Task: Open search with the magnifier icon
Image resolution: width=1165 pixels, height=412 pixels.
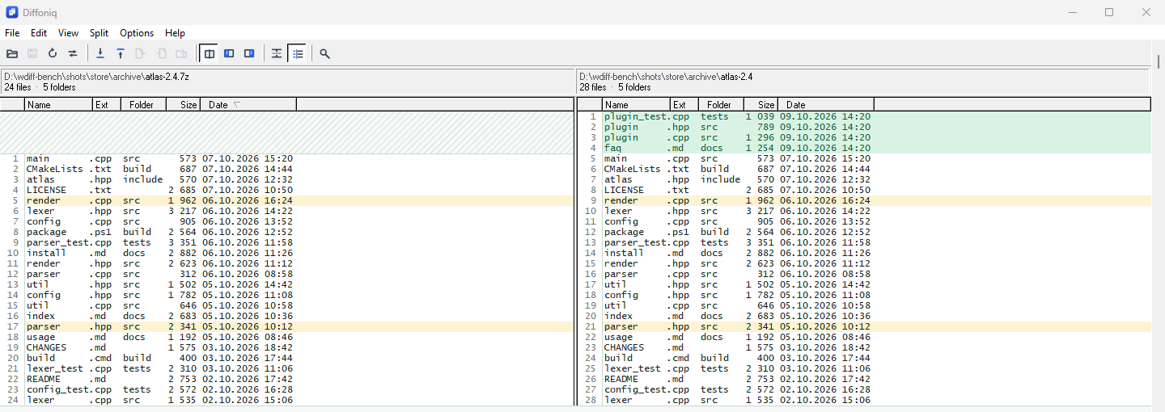Action: 324,53
